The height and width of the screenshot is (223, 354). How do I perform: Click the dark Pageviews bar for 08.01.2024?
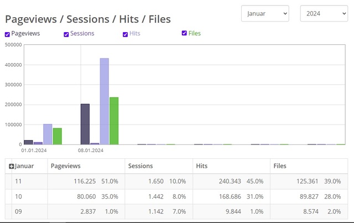(x=85, y=124)
